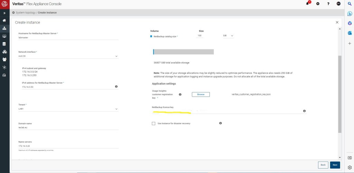Click the info icon beside IPv4 address
This screenshot has width=354, height=173.
click(x=116, y=87)
